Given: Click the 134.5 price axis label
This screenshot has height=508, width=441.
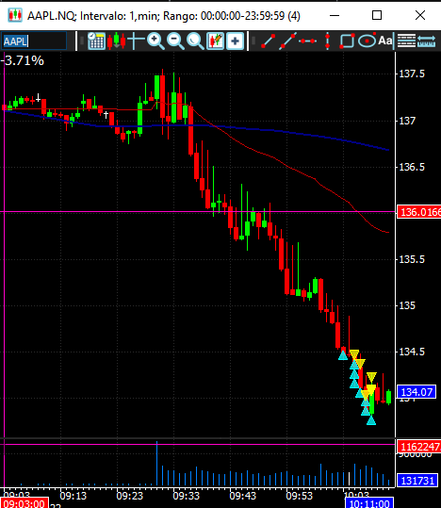Looking at the screenshot, I should [x=412, y=352].
